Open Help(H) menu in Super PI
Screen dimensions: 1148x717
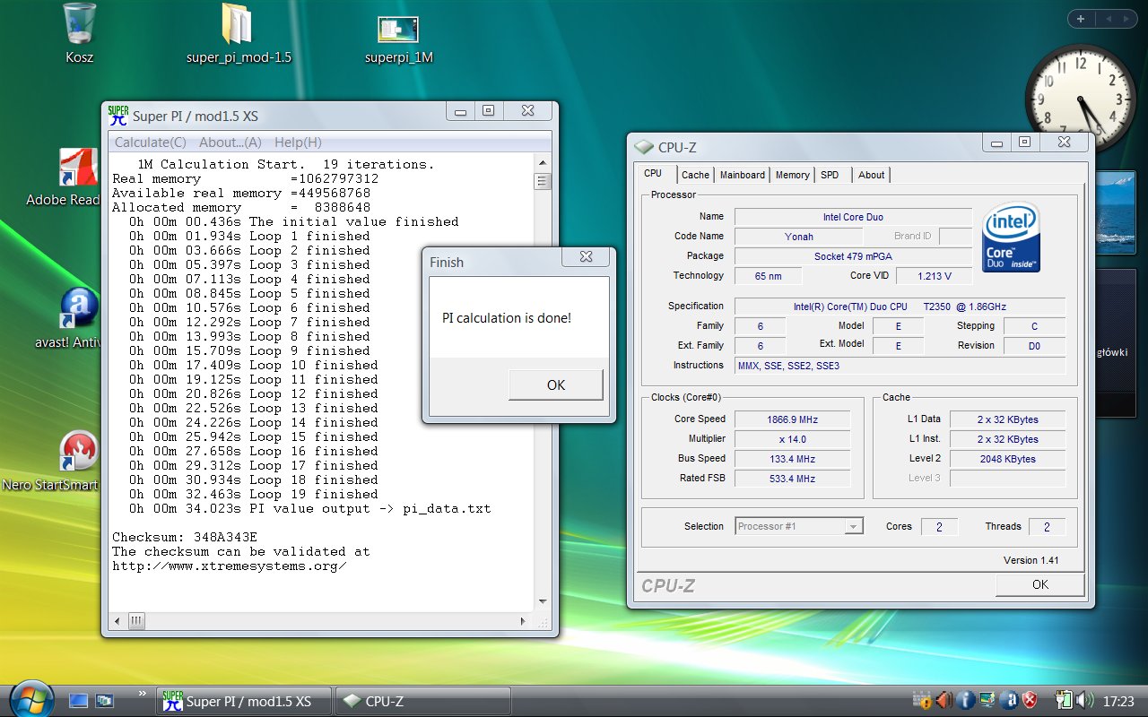pyautogui.click(x=298, y=143)
